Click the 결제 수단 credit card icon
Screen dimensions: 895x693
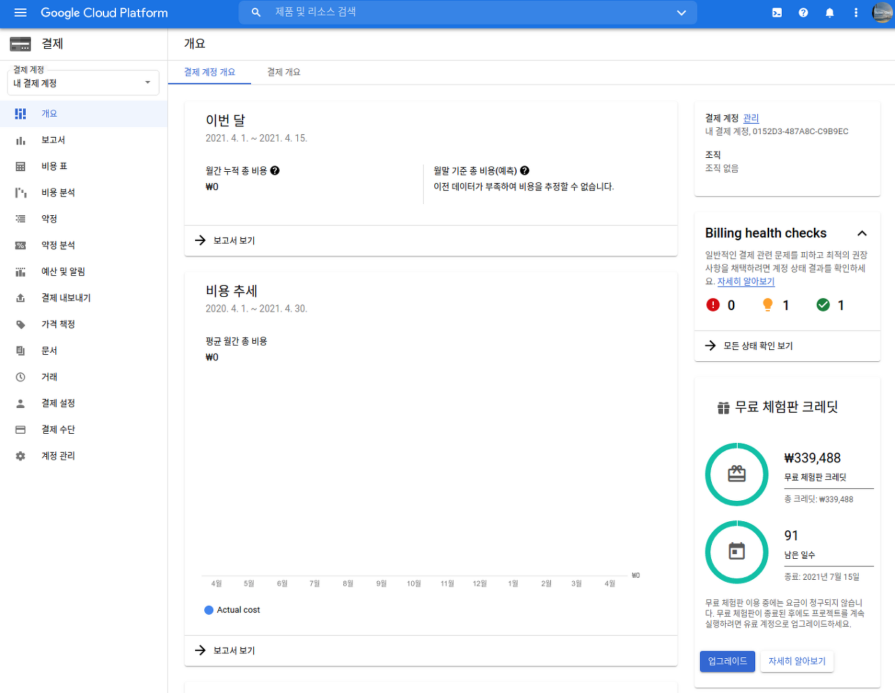pyautogui.click(x=20, y=430)
